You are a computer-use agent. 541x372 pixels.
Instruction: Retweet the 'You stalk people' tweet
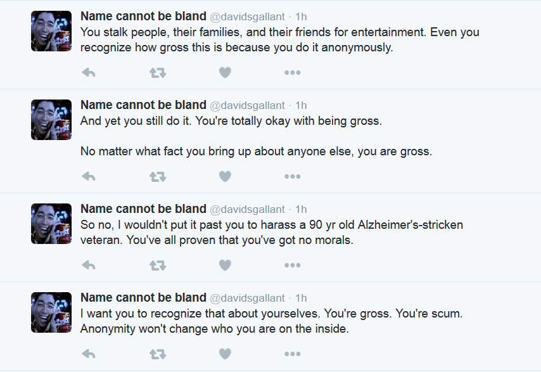point(158,73)
